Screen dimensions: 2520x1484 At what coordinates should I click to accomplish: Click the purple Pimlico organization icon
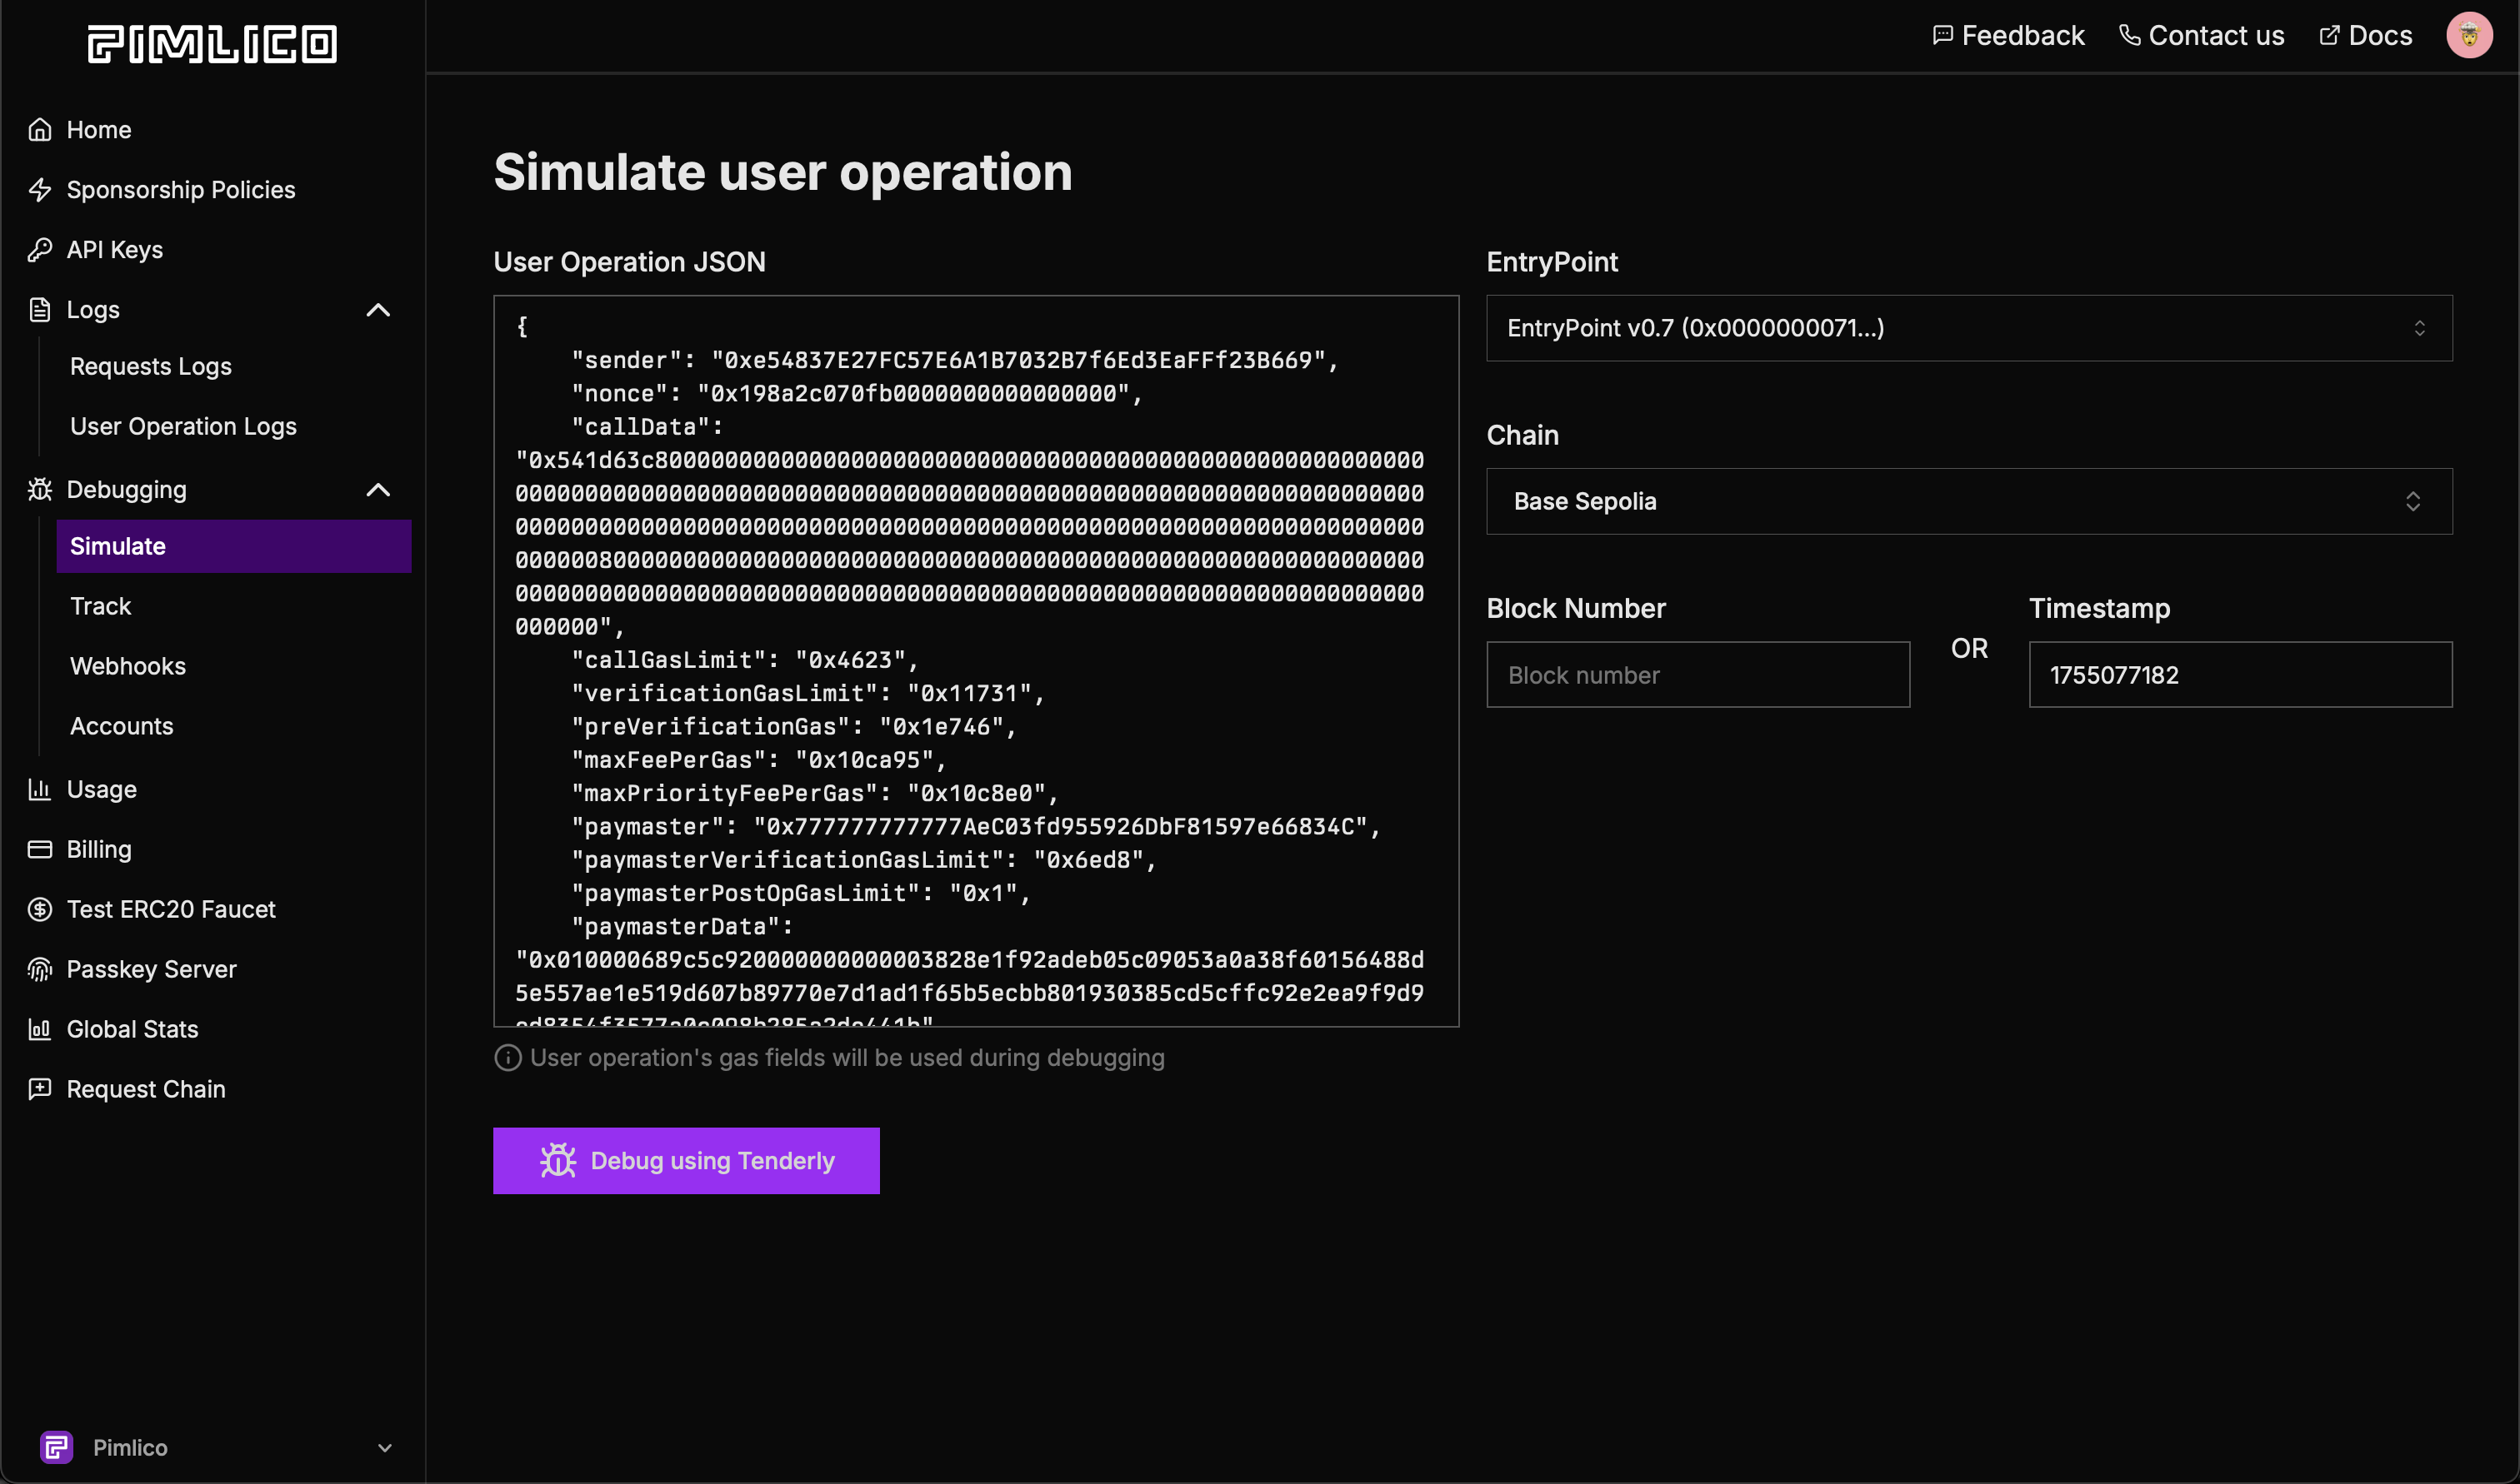pos(57,1447)
